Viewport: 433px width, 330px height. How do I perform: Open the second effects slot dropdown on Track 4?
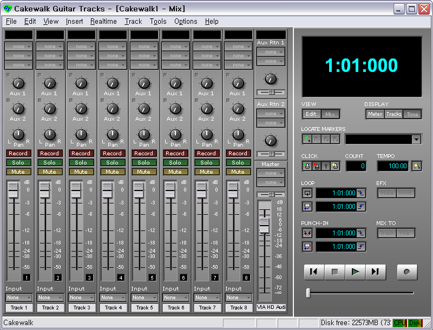[113, 56]
